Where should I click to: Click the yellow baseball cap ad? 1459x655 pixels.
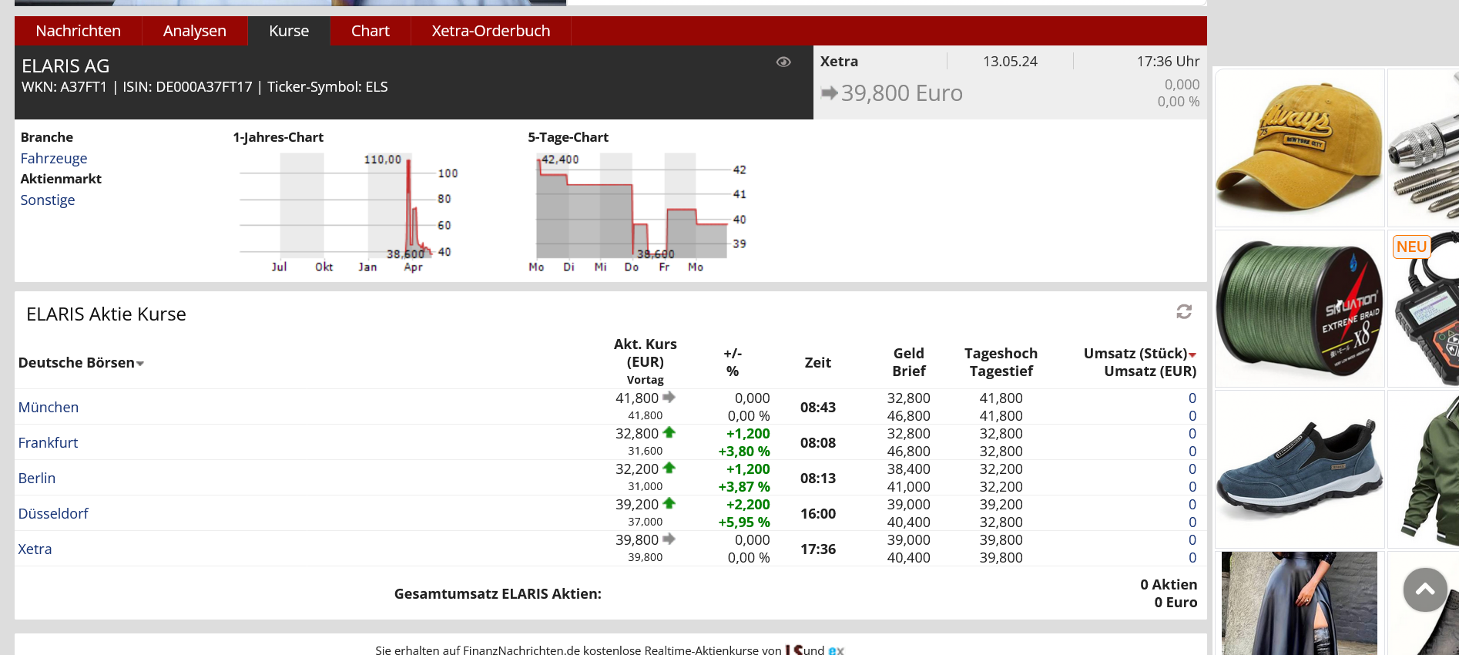click(1300, 148)
